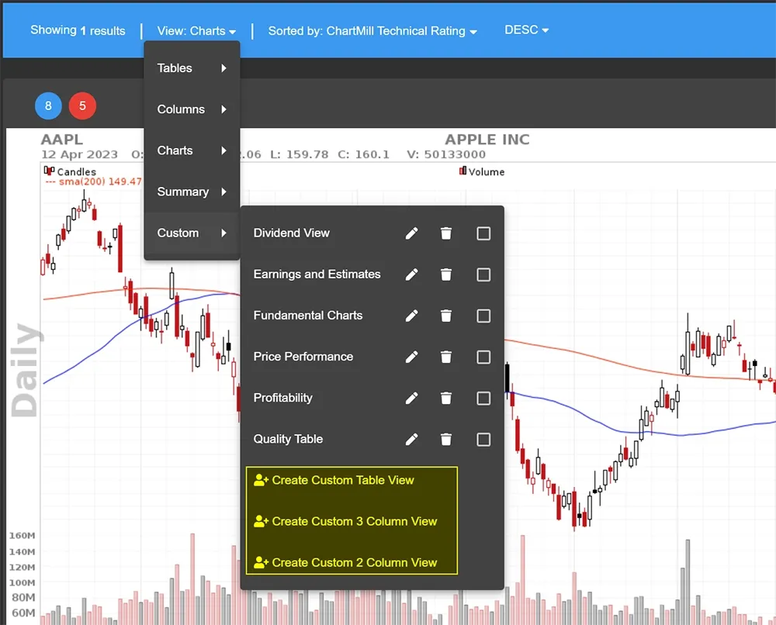Viewport: 776px width, 625px height.
Task: Load the Quality Table view
Action: (288, 439)
